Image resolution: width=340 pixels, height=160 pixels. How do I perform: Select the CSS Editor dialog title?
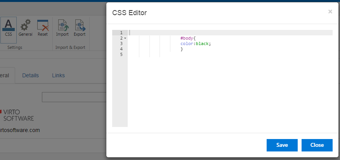130,13
